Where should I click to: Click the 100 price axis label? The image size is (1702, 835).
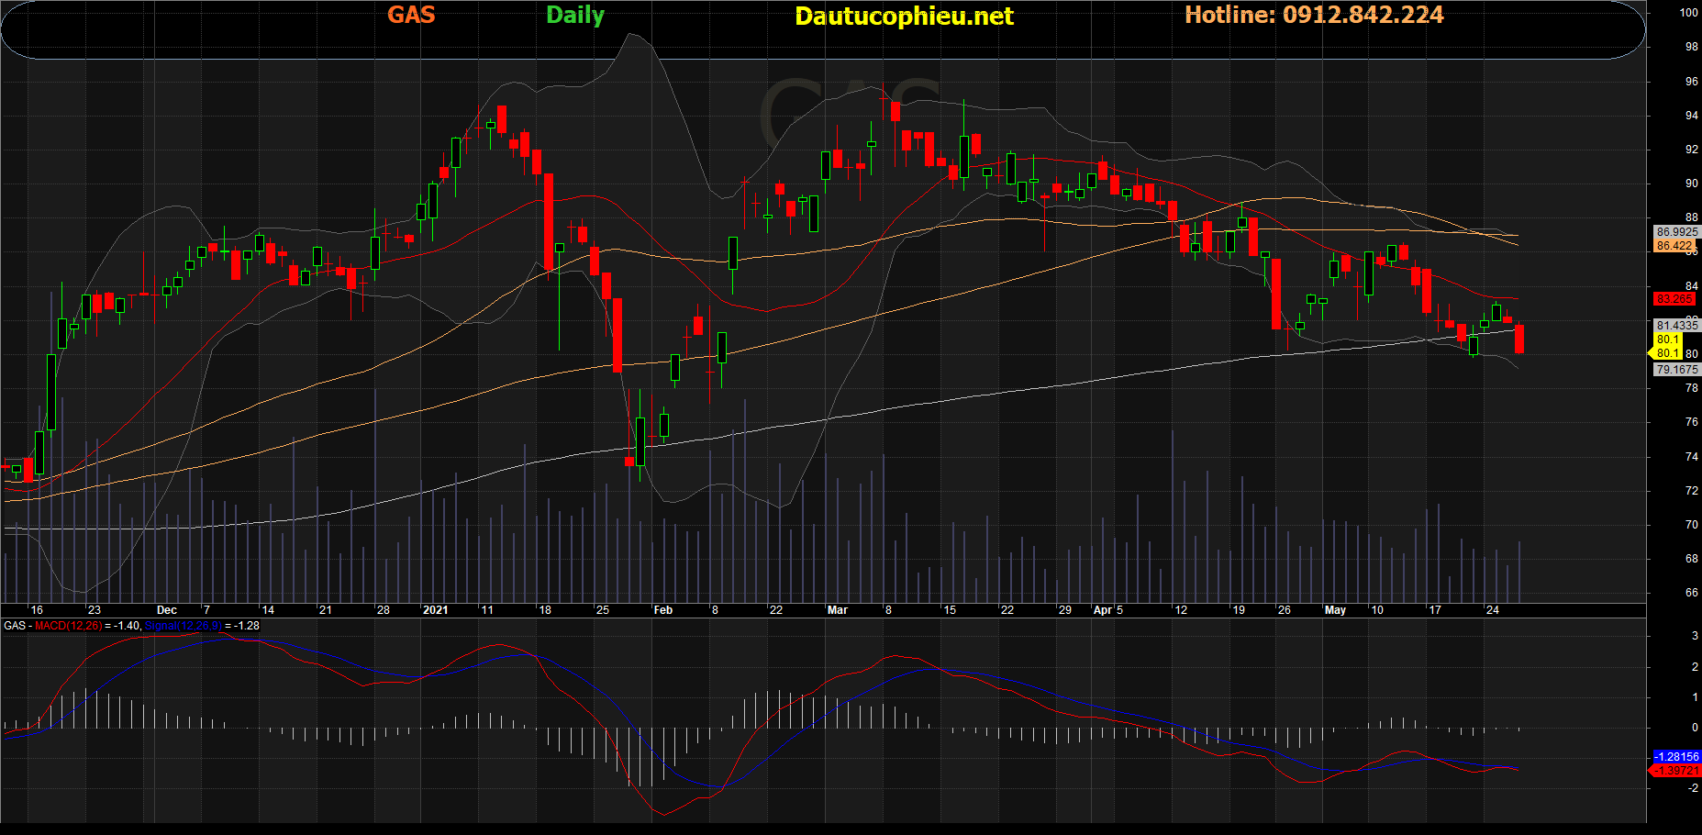(1689, 13)
